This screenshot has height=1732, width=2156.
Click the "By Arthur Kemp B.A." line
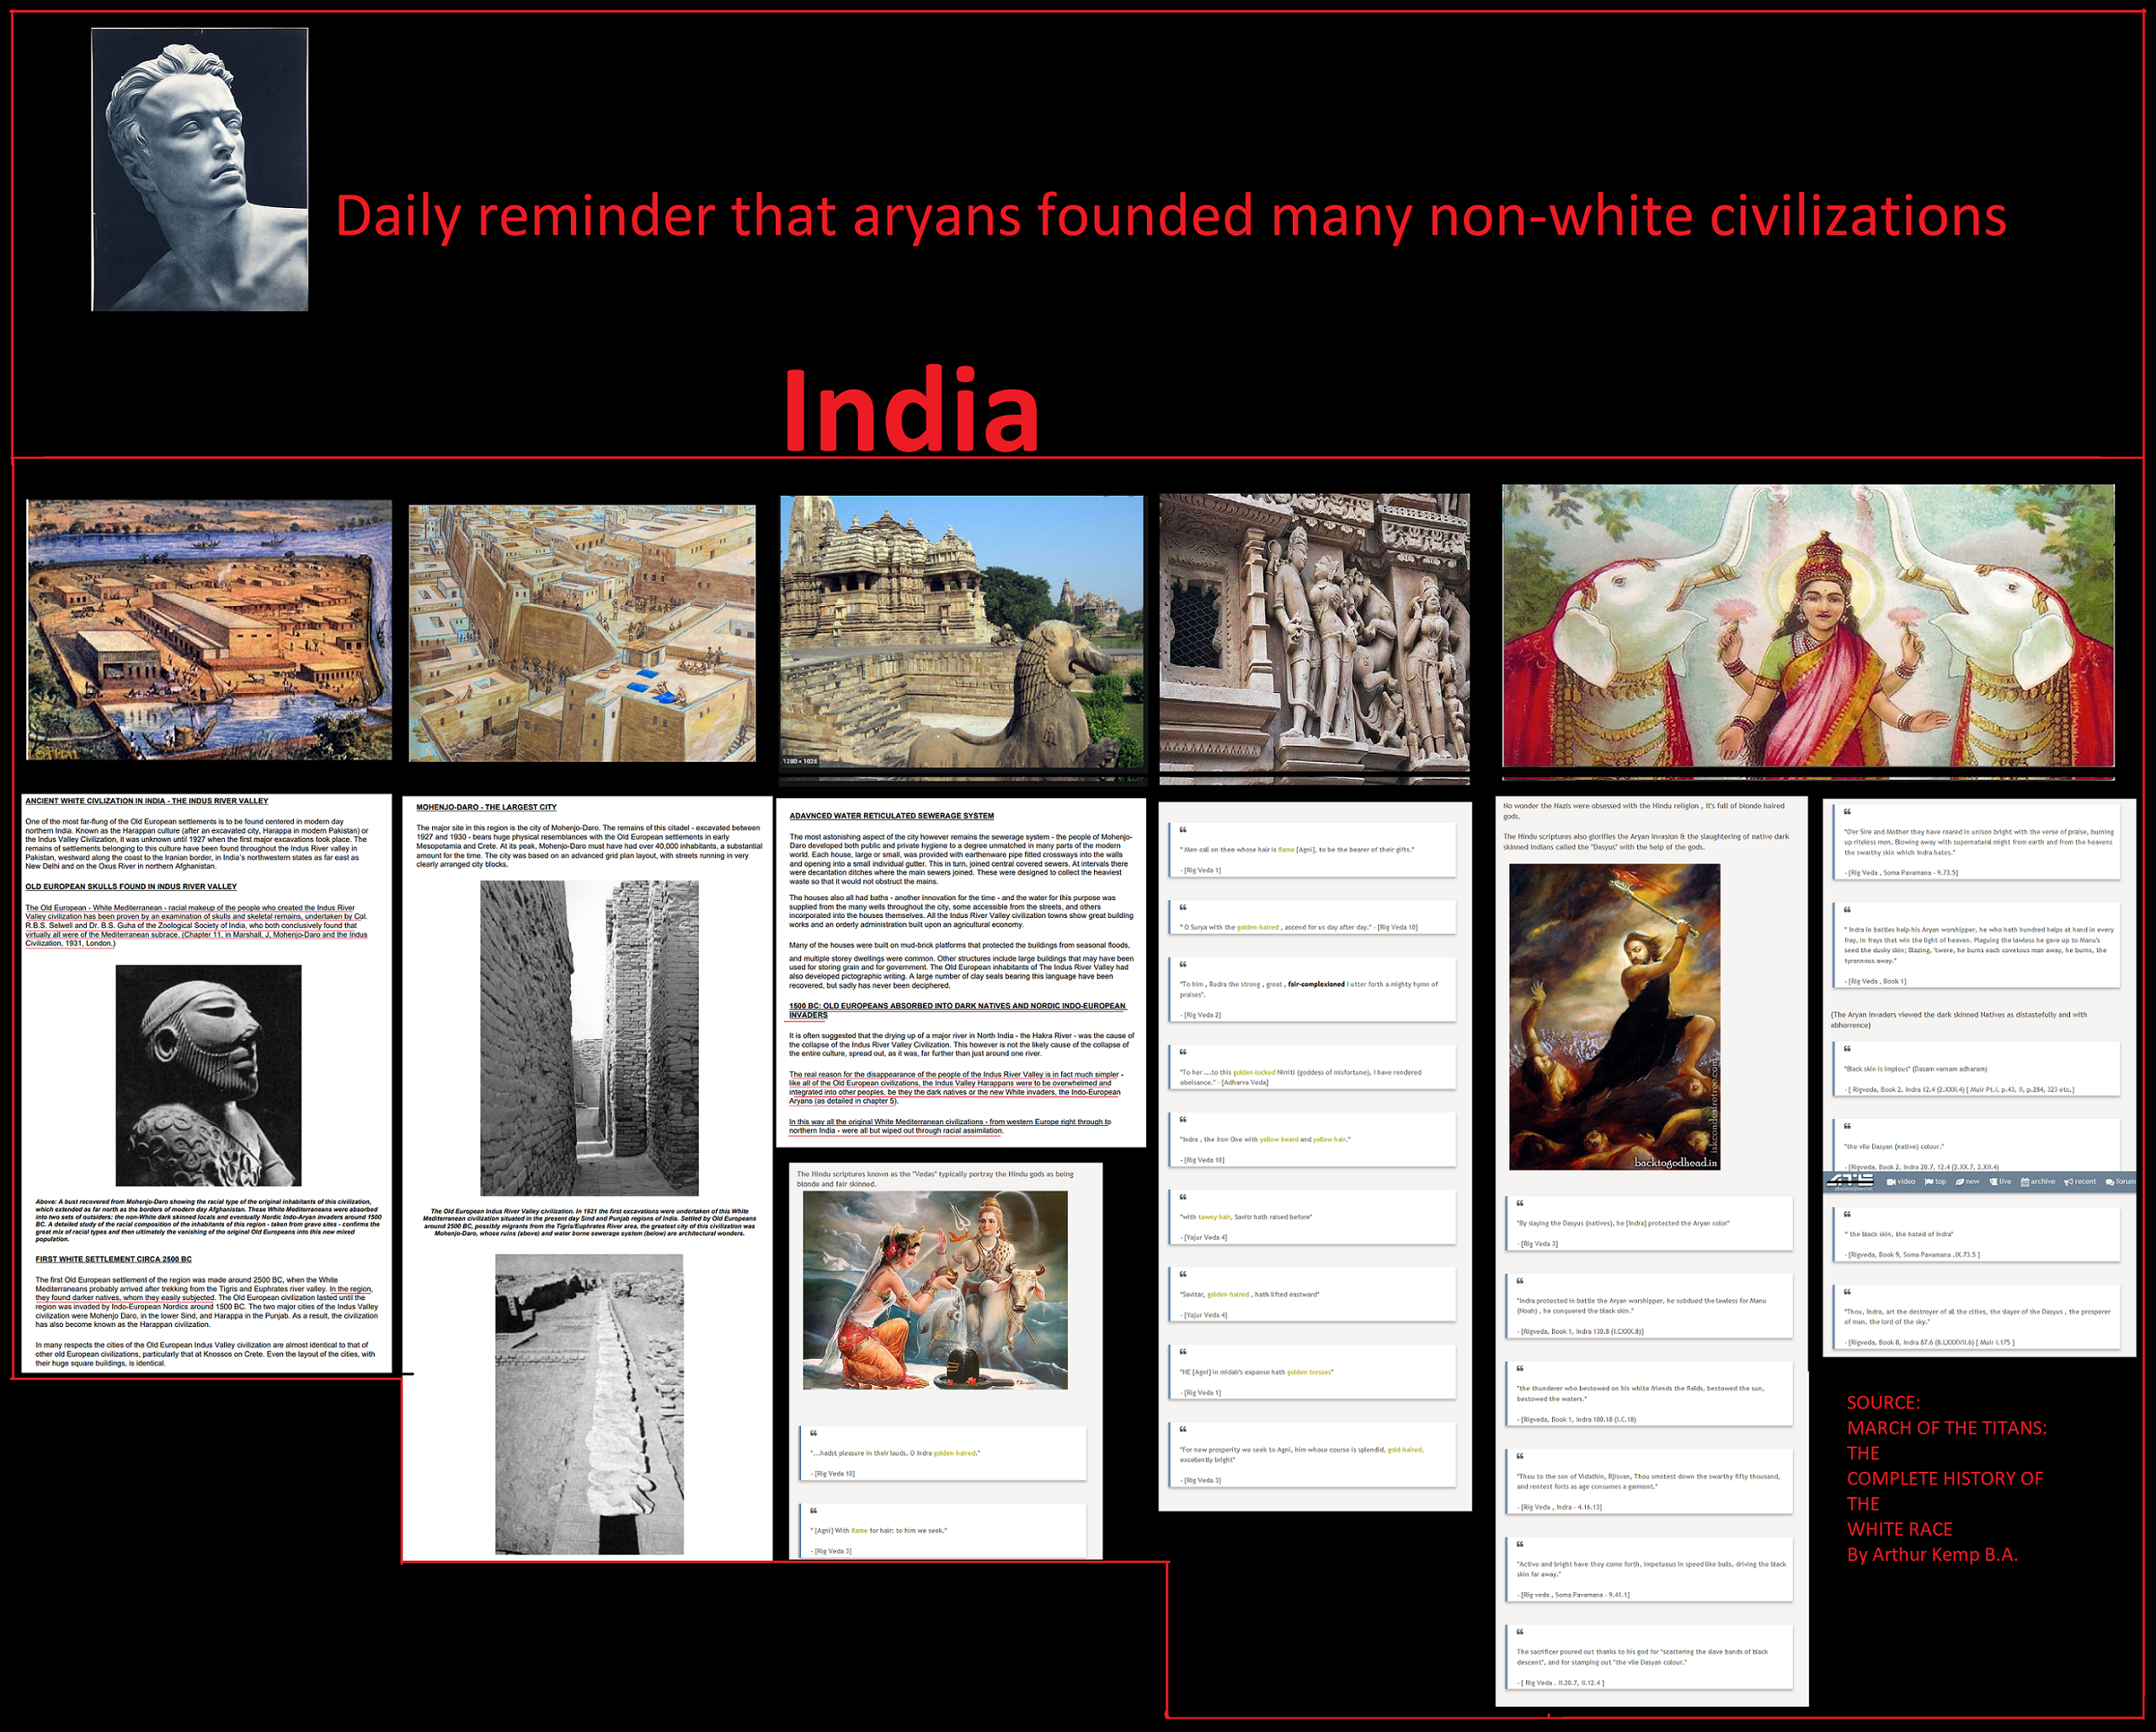(1932, 1555)
